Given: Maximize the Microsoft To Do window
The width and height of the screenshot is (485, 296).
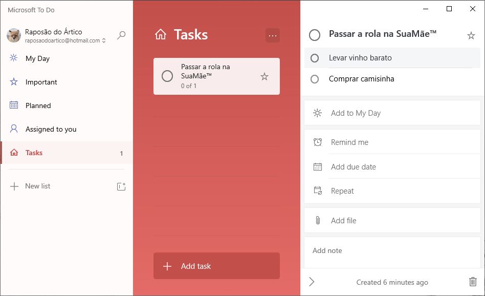Looking at the screenshot, I should click(x=449, y=9).
